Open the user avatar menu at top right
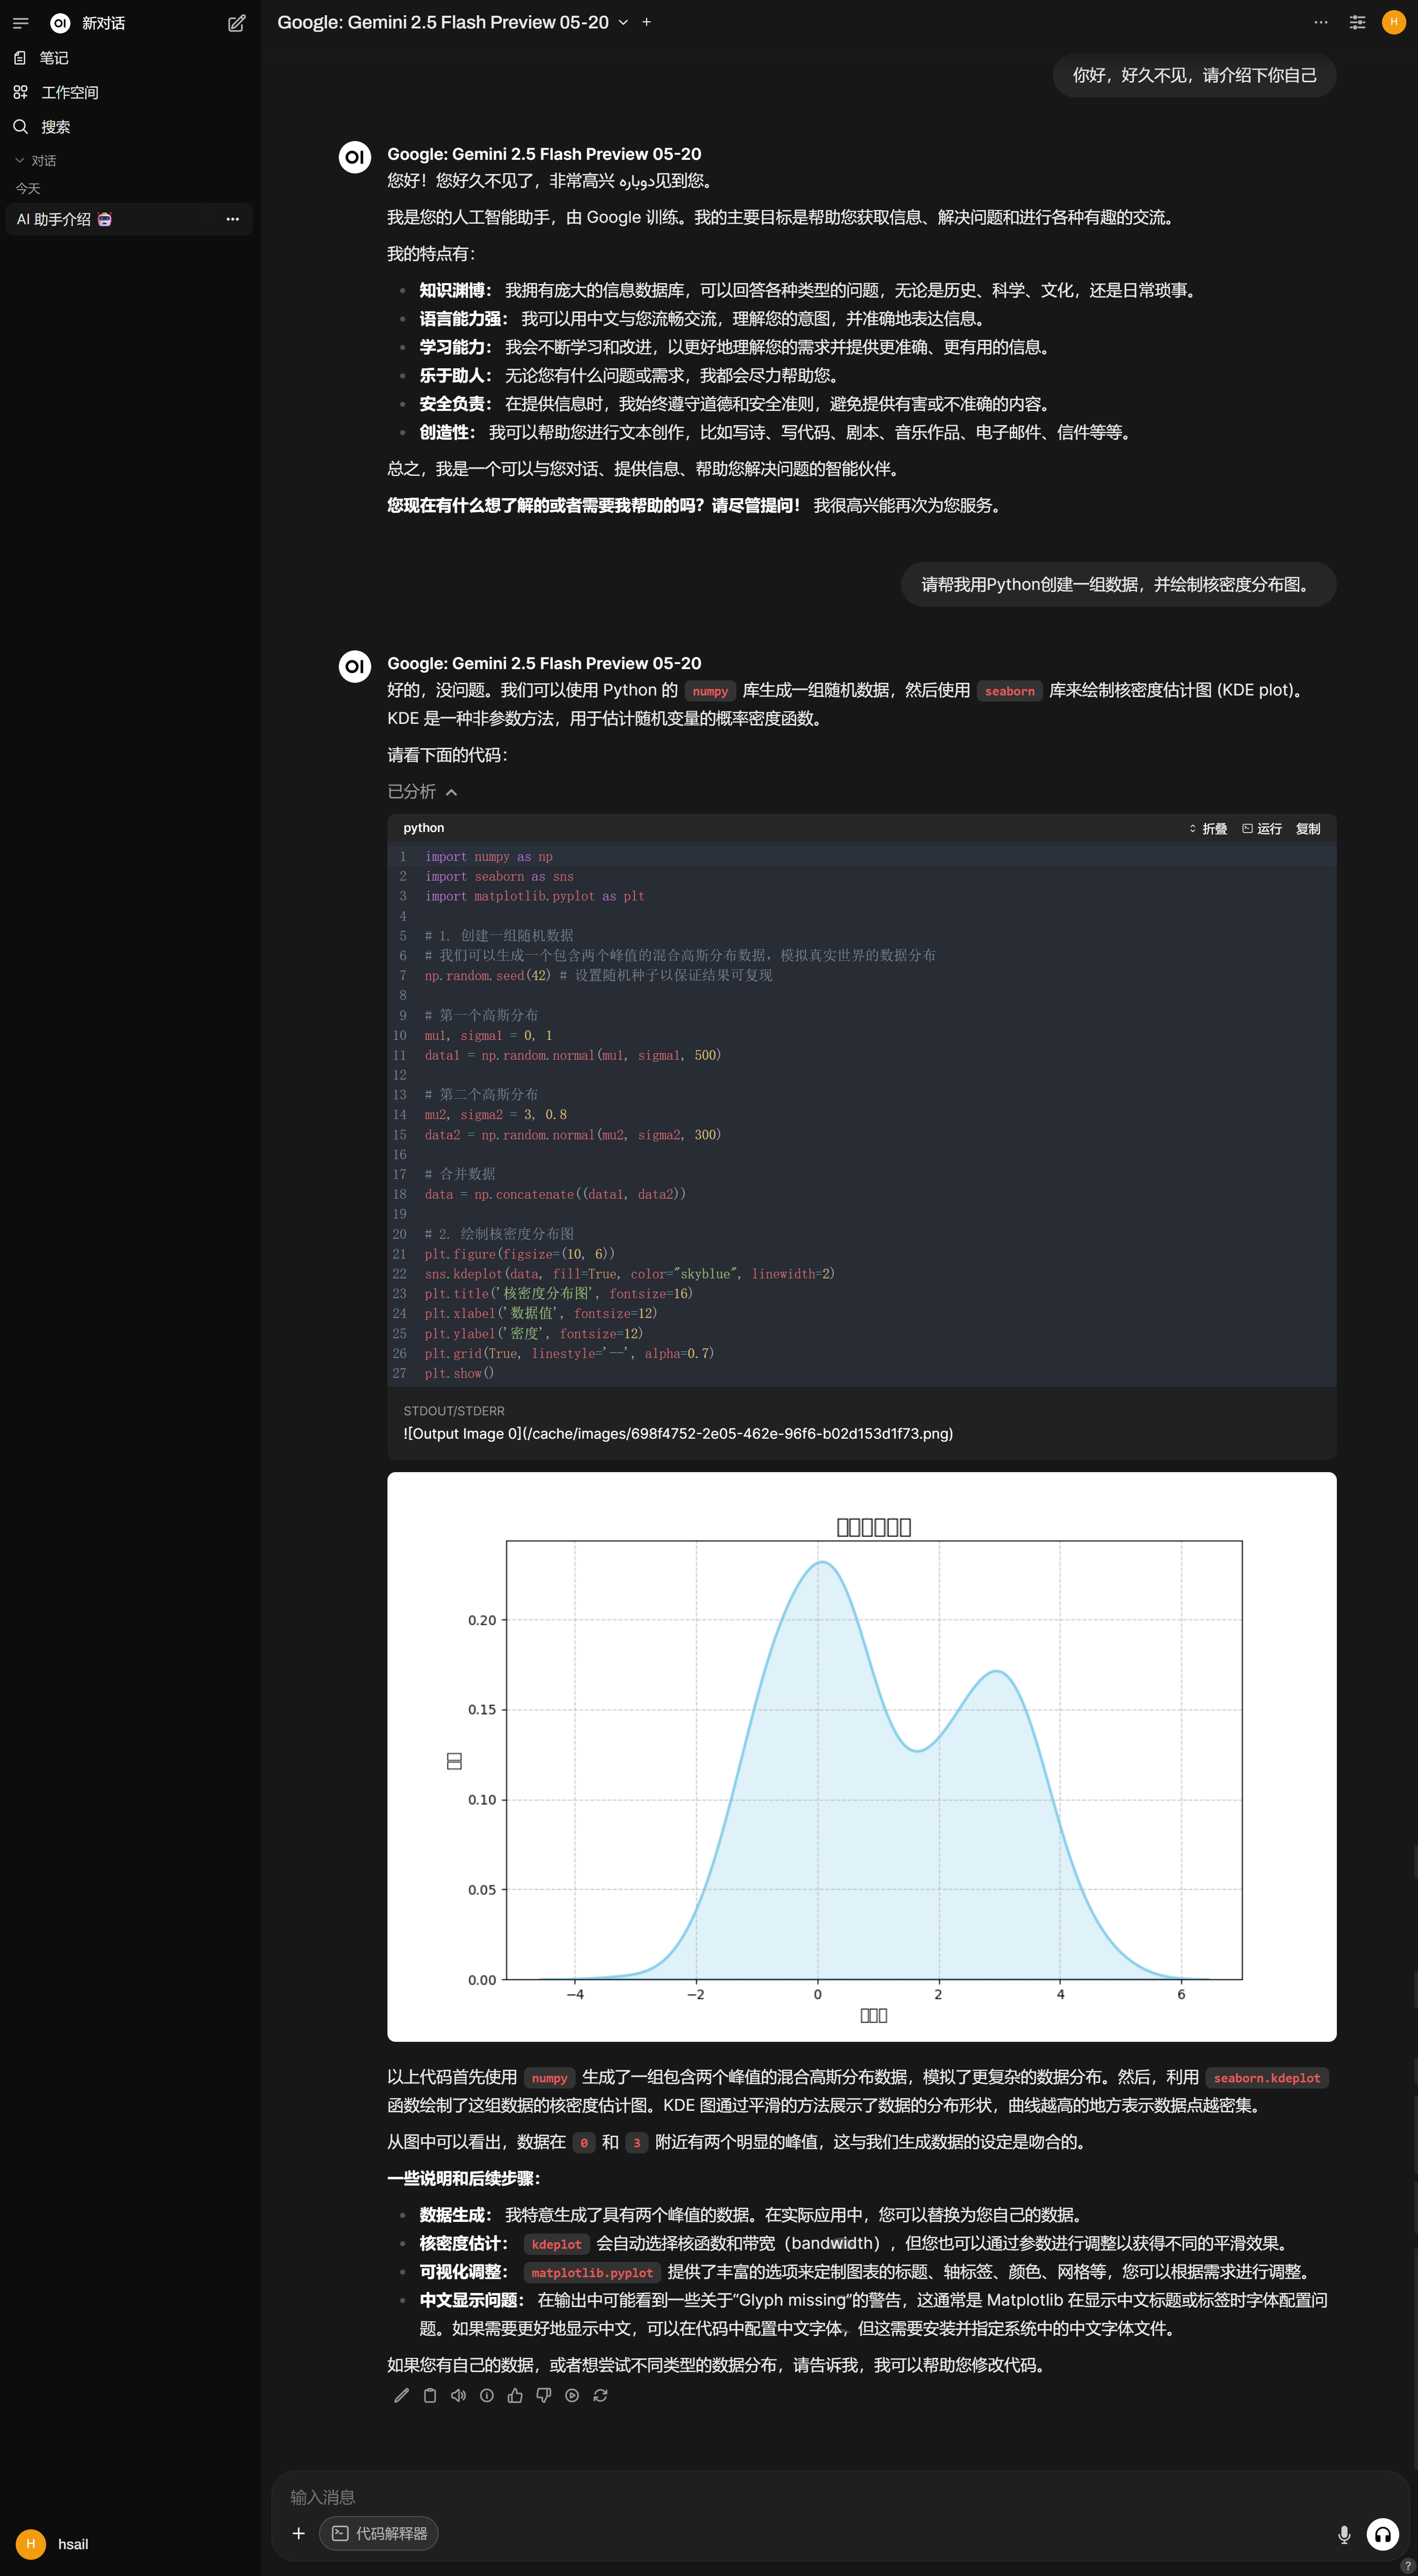The image size is (1418, 2576). [x=1394, y=22]
